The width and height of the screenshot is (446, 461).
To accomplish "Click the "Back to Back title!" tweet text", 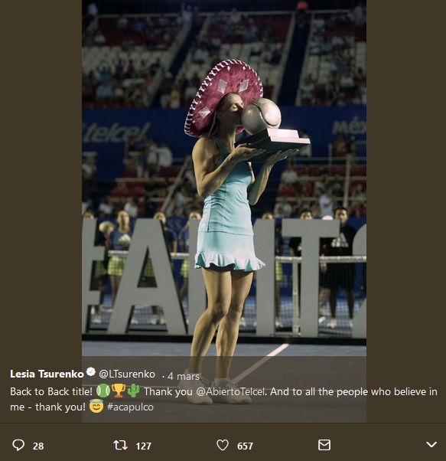I will (51, 391).
